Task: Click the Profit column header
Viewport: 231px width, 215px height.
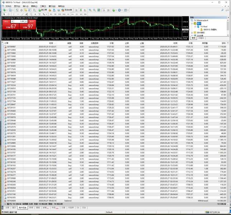Action: [x=223, y=43]
